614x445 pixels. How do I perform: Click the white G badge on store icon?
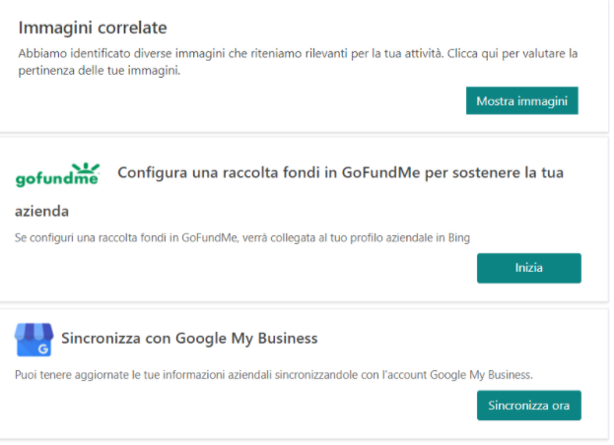pyautogui.click(x=43, y=349)
